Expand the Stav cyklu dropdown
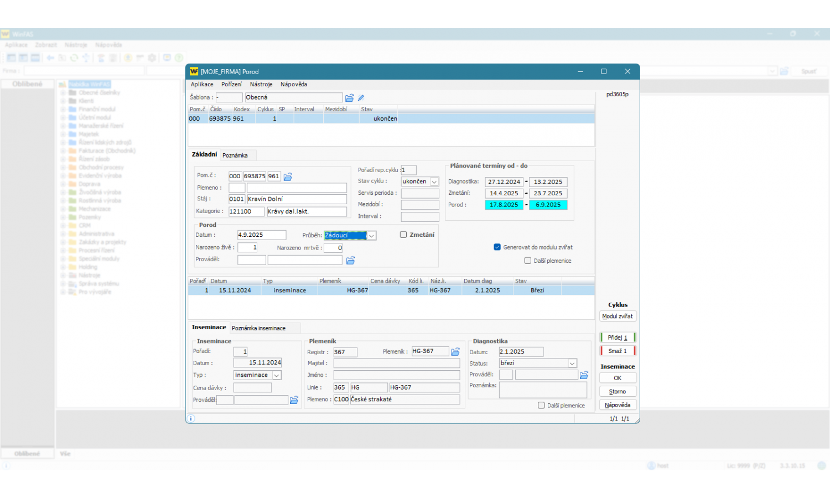The image size is (830, 498). (434, 182)
